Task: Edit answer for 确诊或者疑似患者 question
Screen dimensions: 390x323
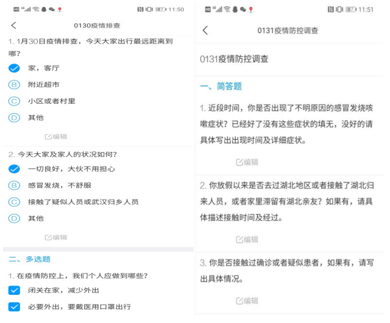Action: (x=247, y=300)
